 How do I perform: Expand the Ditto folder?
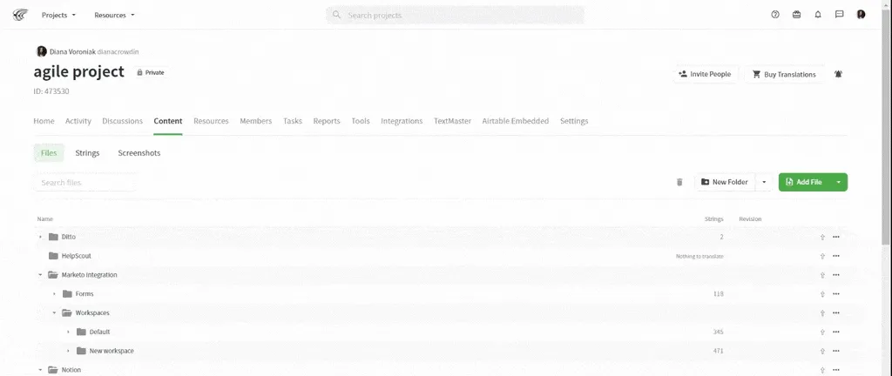coord(40,237)
